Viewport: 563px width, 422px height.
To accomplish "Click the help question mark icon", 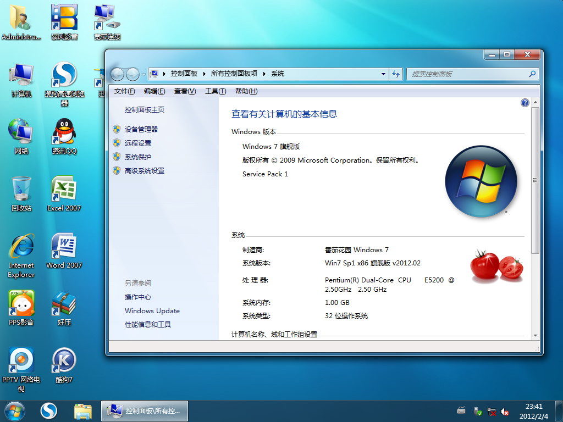I will pos(525,103).
